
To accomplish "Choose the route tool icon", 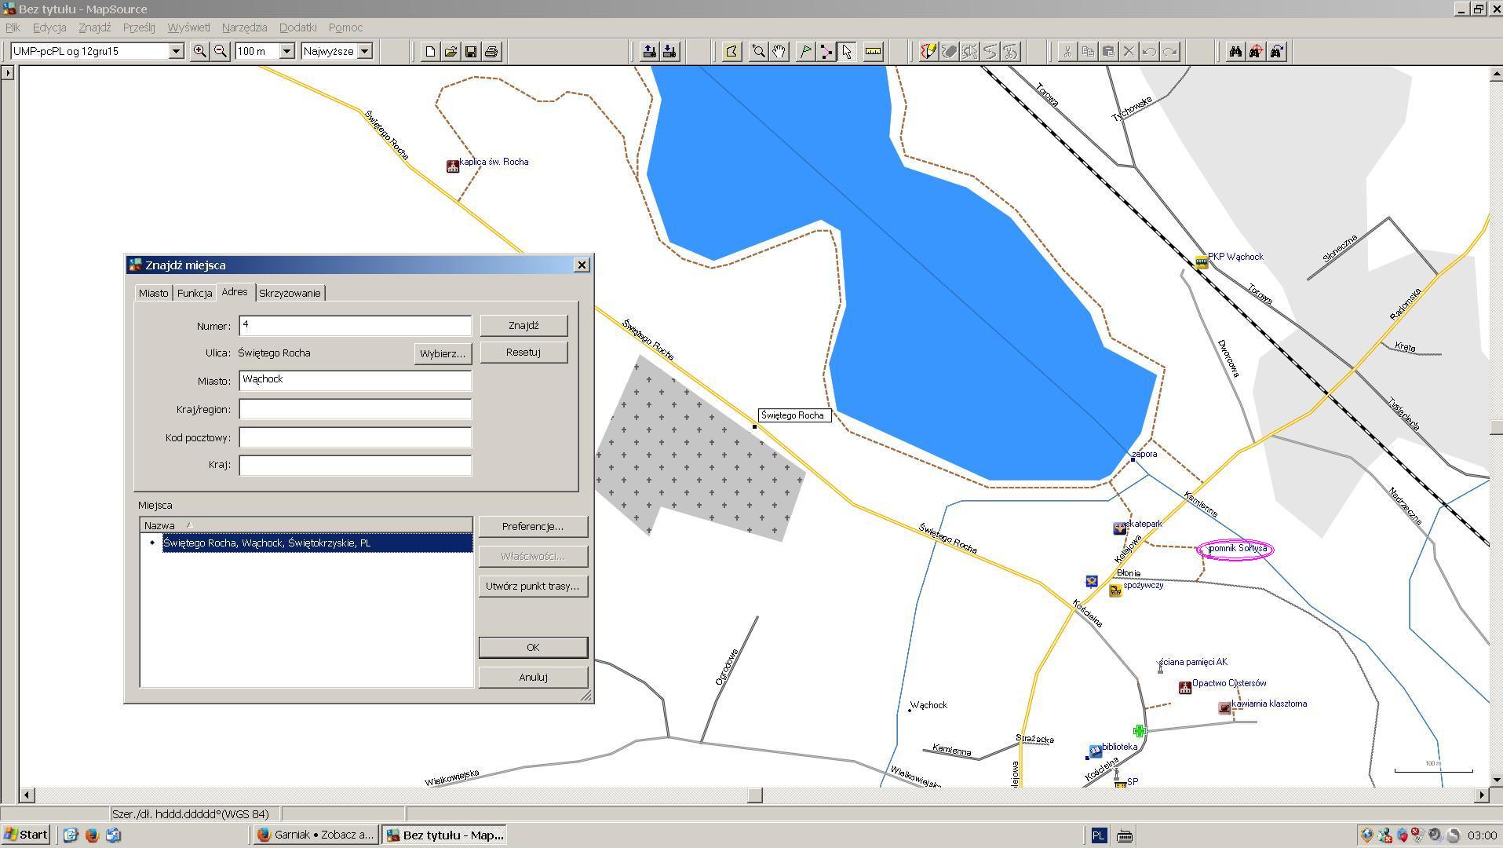I will (826, 52).
